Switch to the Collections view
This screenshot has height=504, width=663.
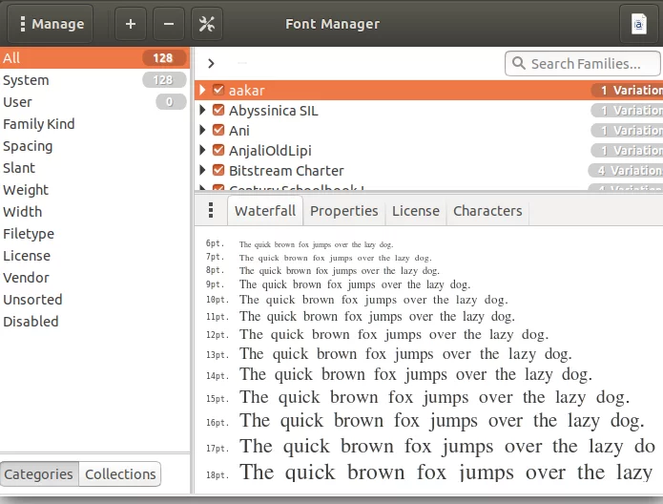coord(120,474)
